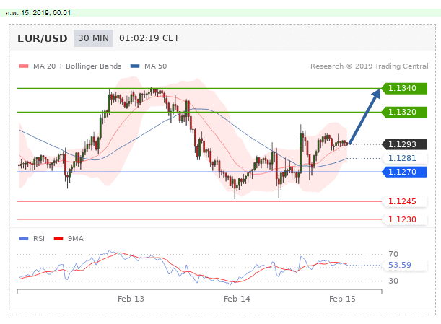Click the Research © 2019 Trading Central text
441x324 pixels.
coord(370,66)
